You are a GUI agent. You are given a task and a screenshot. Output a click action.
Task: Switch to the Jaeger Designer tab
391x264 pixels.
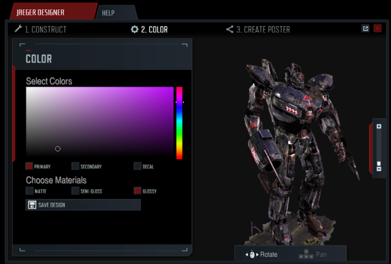[53, 12]
